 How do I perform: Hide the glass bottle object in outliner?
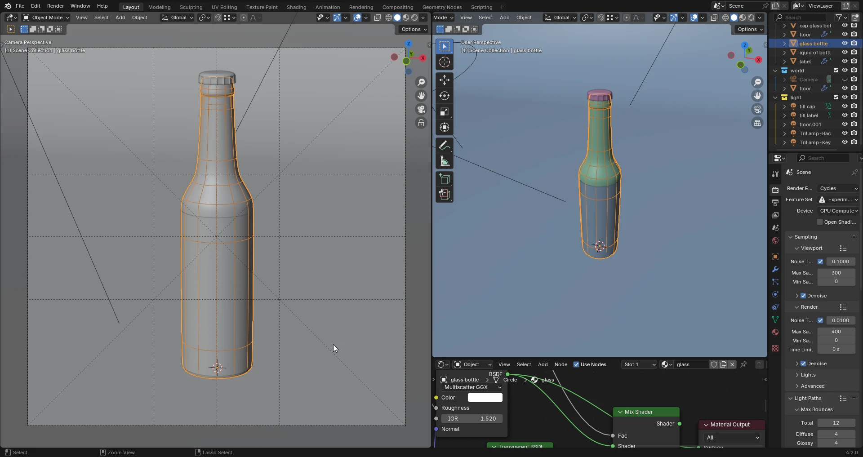pyautogui.click(x=845, y=44)
